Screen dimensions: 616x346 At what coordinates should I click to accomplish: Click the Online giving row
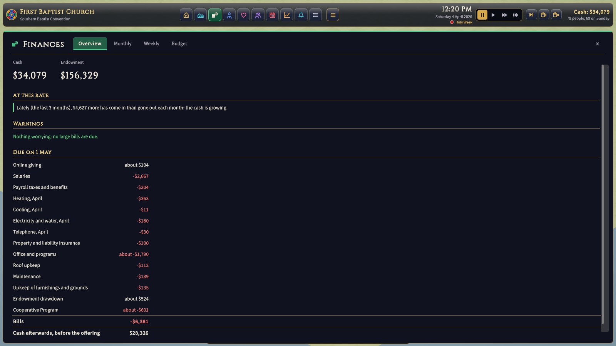pos(81,165)
